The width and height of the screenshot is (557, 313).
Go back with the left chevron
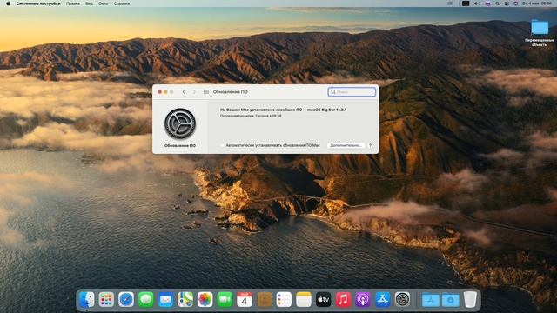184,92
